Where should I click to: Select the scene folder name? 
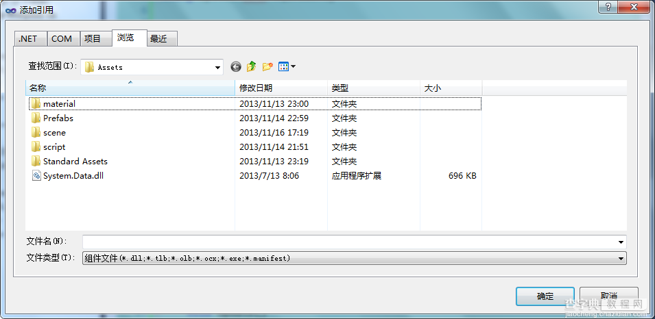(54, 133)
